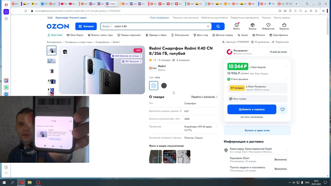Select the dark gray color option

coord(164,86)
